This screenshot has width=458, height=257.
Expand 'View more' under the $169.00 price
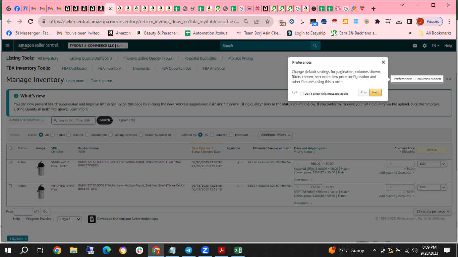click(303, 180)
